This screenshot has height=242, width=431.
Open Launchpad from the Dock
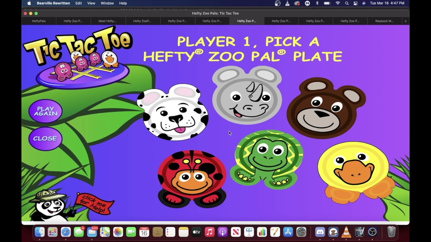tap(53, 232)
